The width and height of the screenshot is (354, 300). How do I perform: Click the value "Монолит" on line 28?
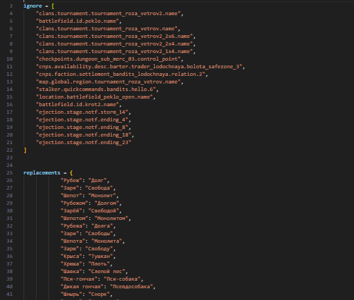(x=102, y=196)
